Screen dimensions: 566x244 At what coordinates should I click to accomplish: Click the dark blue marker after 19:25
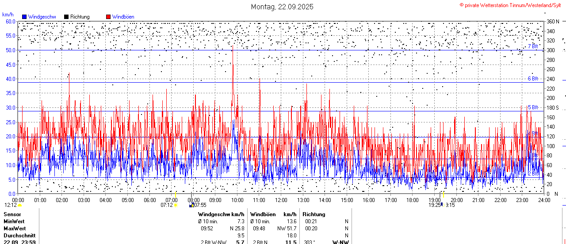[x=441, y=204]
